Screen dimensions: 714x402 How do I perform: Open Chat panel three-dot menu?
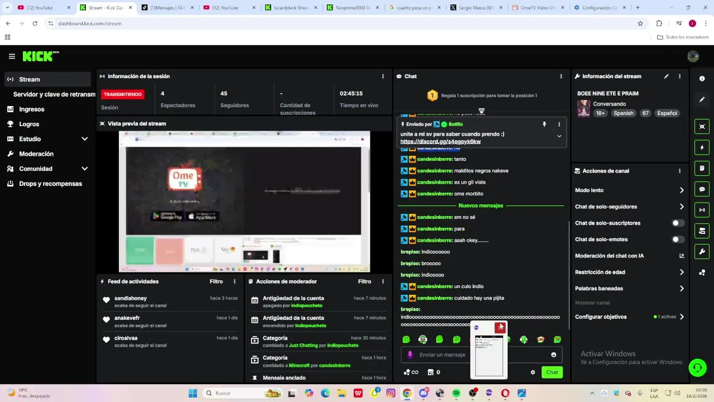561,76
